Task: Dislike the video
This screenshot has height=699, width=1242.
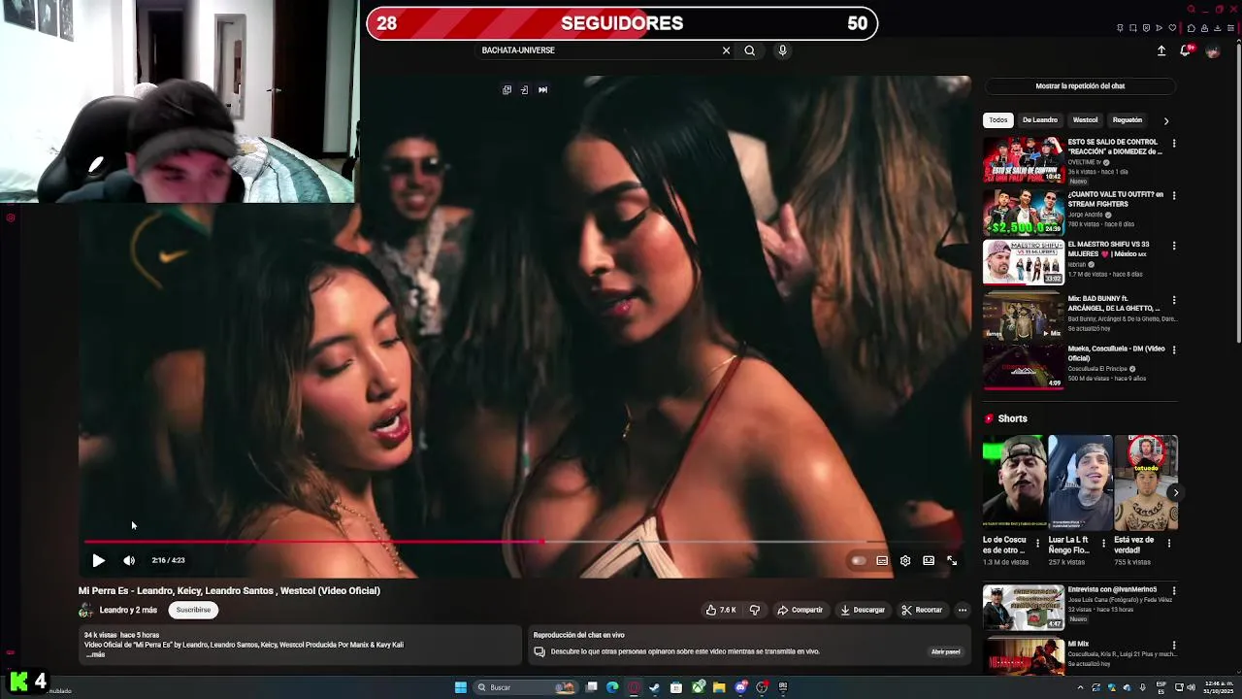Action: click(755, 610)
